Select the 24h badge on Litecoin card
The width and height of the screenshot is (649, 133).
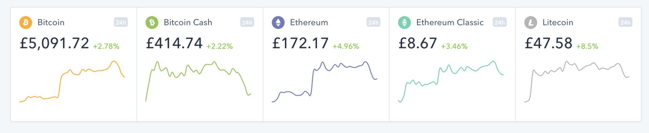625,22
